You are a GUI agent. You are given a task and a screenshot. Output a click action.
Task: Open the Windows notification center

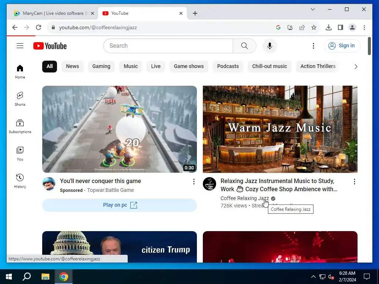tap(367, 277)
